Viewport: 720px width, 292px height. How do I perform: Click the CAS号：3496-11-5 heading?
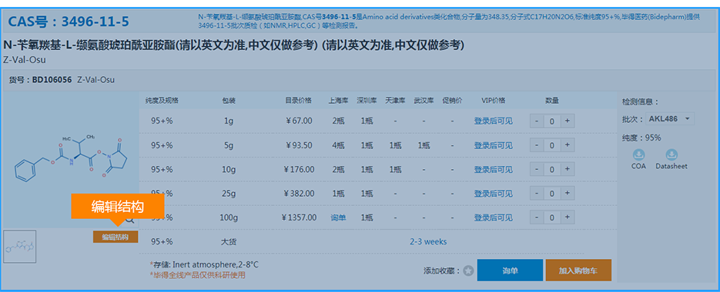tap(69, 21)
